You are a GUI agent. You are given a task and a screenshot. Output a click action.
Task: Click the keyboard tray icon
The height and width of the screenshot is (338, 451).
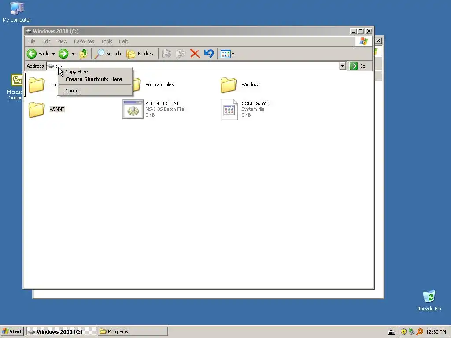392,332
